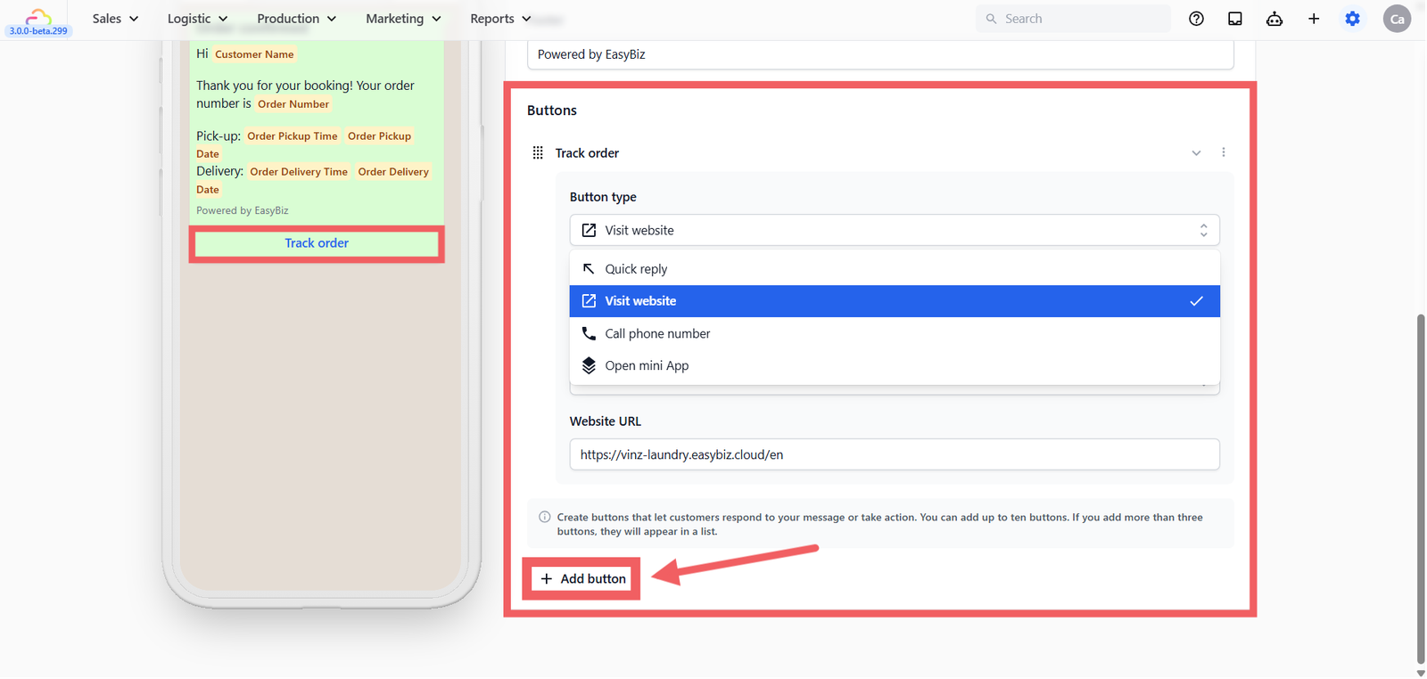This screenshot has height=679, width=1427.
Task: Click the Order Number variable tag
Action: click(x=293, y=104)
